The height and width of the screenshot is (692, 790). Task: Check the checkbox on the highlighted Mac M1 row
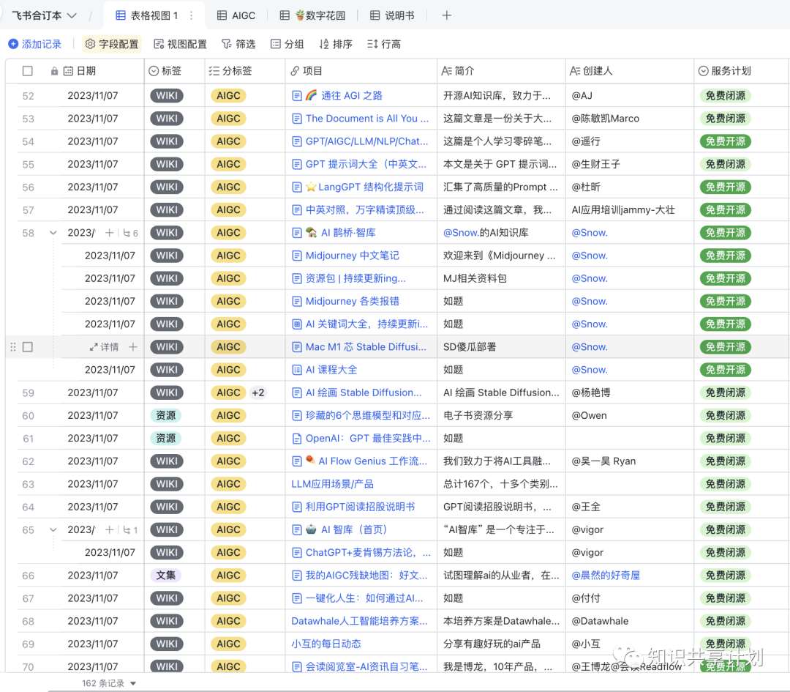28,346
